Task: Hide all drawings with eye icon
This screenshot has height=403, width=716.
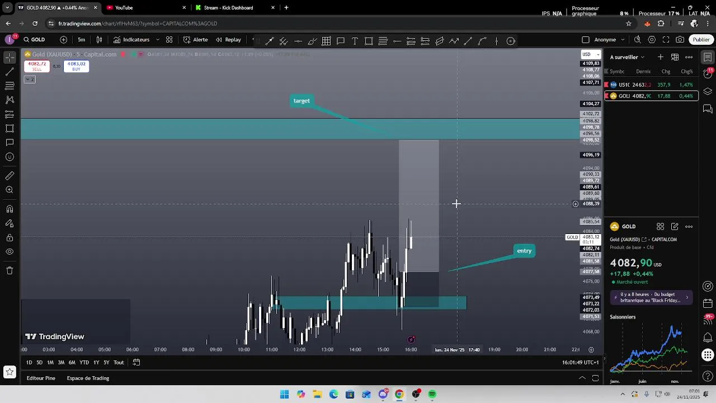Action: (x=10, y=252)
